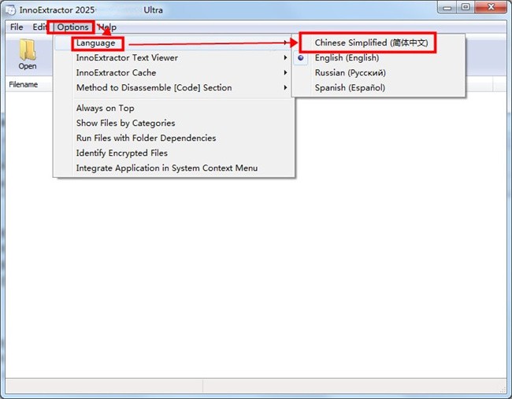512x399 pixels.
Task: Expand arrow next to InnoExtractor Cache
Action: tap(285, 72)
